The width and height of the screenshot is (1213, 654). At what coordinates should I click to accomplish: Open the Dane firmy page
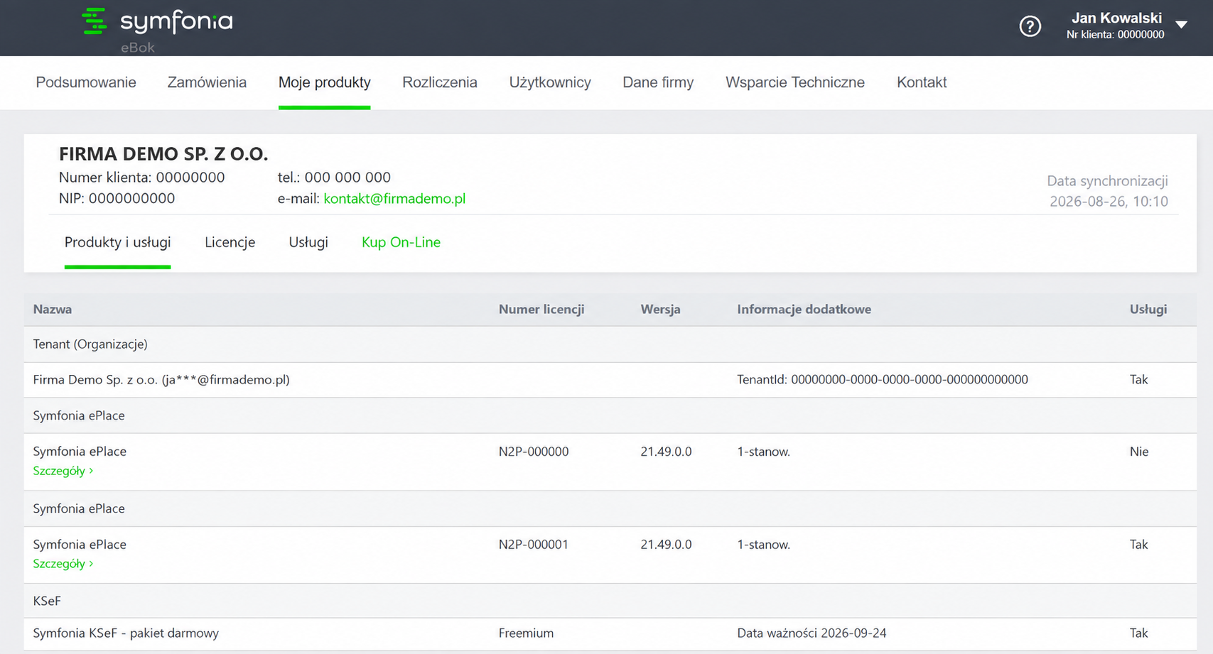658,82
